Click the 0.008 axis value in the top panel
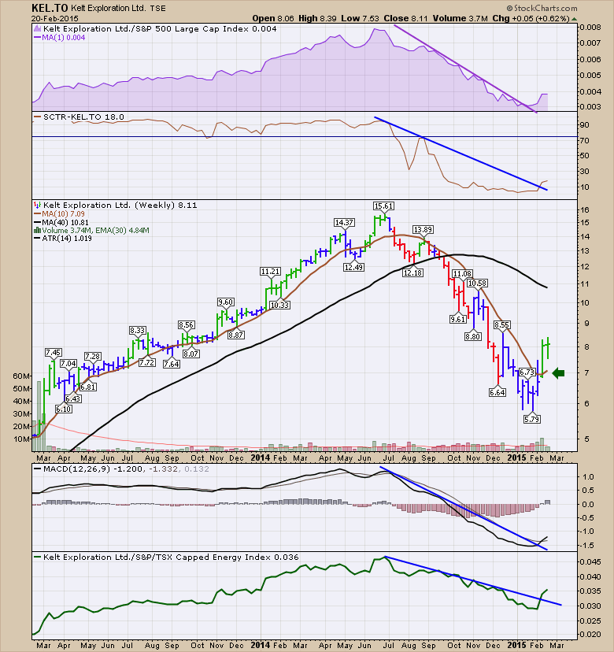This screenshot has width=614, height=652. click(590, 28)
